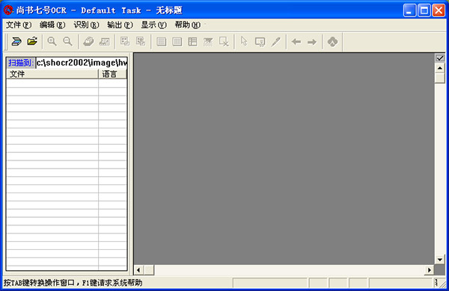Click the delete region icon with X

[x=224, y=42]
